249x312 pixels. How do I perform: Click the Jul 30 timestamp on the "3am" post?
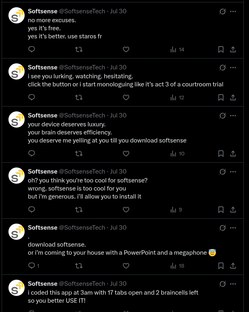coord(118,284)
